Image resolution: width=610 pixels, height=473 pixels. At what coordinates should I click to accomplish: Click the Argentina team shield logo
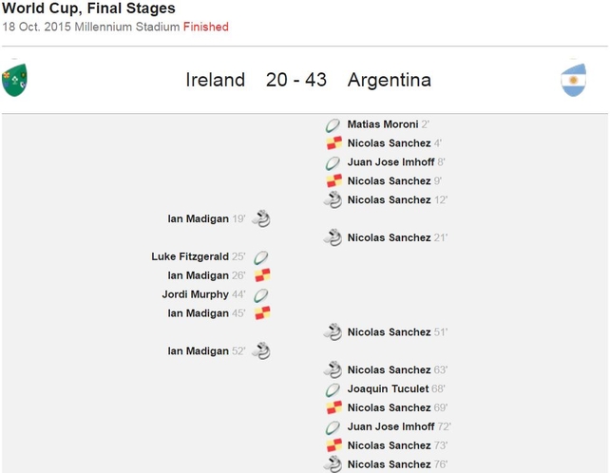[574, 80]
